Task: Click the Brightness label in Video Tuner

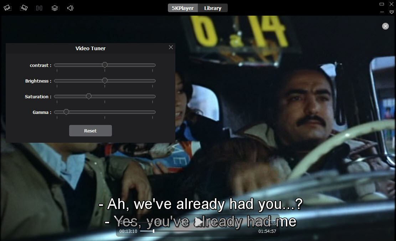Action: (38, 81)
